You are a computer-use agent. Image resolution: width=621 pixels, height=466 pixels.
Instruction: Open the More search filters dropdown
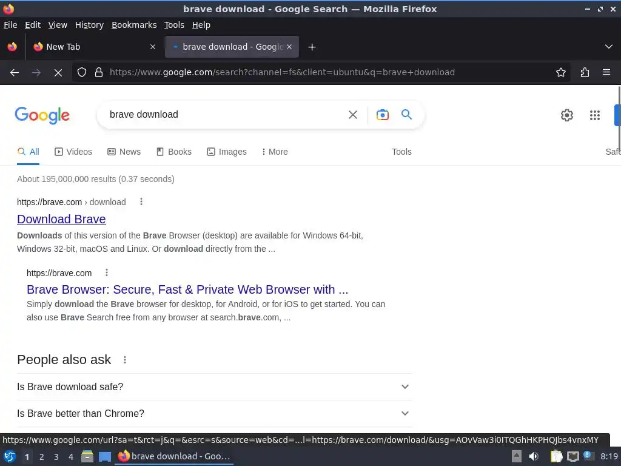(x=275, y=152)
